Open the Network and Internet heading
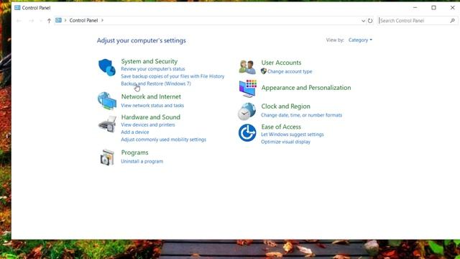 click(151, 96)
